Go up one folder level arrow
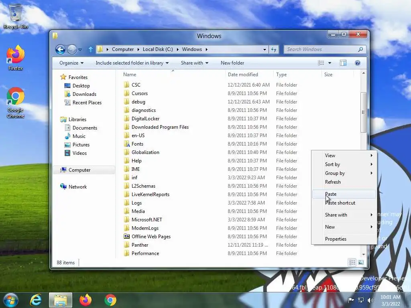 pos(90,49)
